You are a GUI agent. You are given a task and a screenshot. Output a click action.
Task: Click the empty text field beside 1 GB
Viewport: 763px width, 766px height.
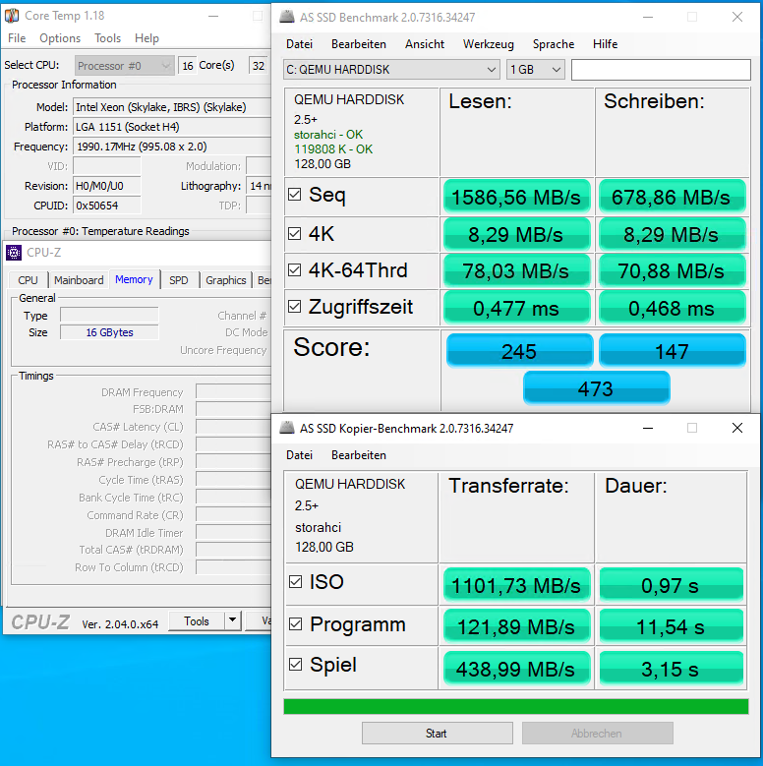tap(661, 70)
